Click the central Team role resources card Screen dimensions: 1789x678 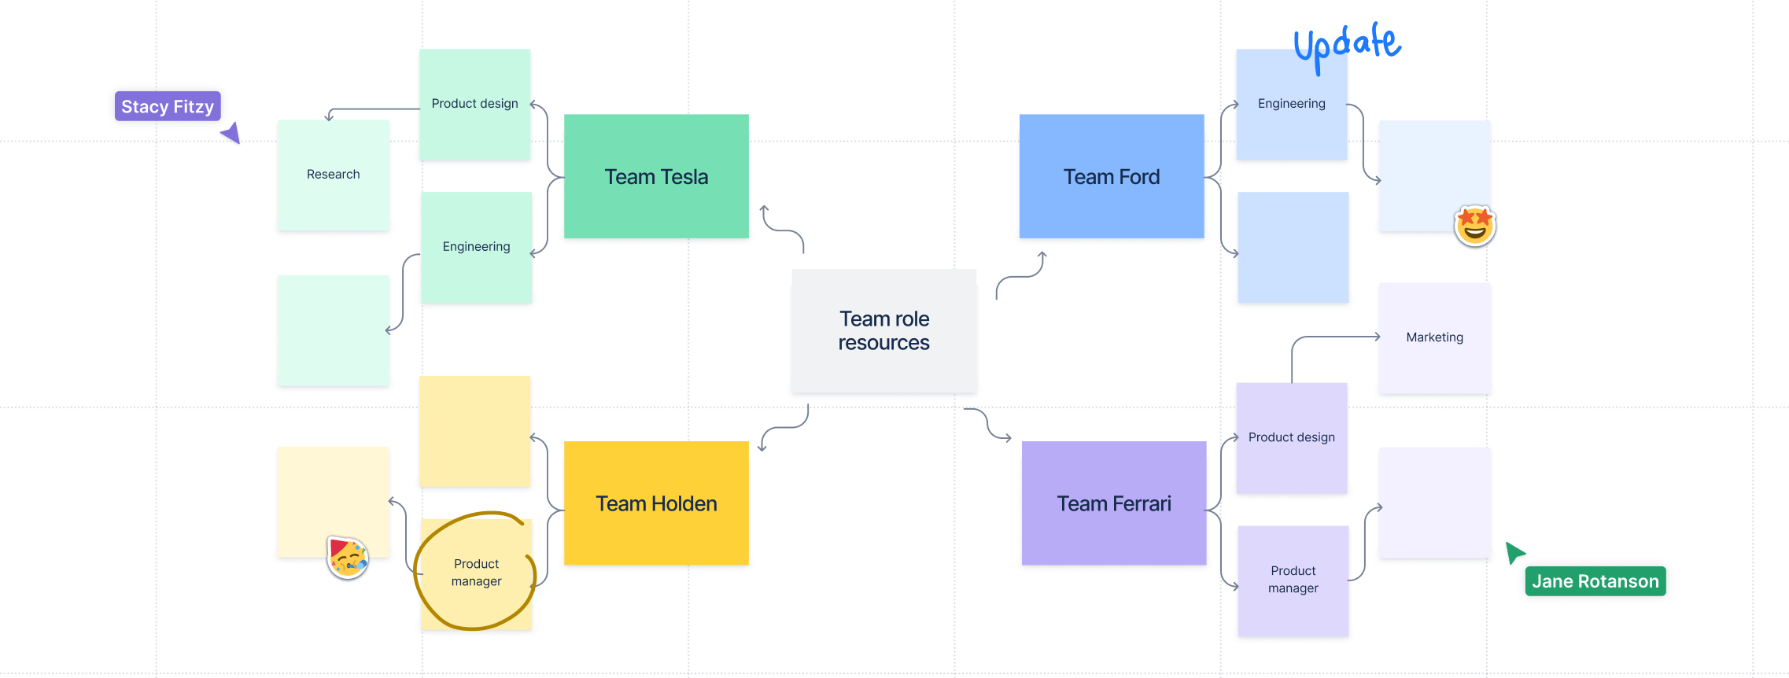pyautogui.click(x=883, y=330)
